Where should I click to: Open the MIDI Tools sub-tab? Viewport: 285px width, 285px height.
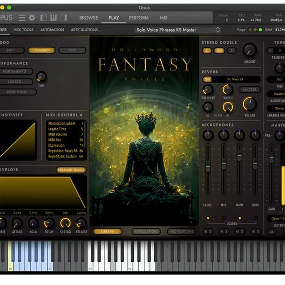point(23,30)
